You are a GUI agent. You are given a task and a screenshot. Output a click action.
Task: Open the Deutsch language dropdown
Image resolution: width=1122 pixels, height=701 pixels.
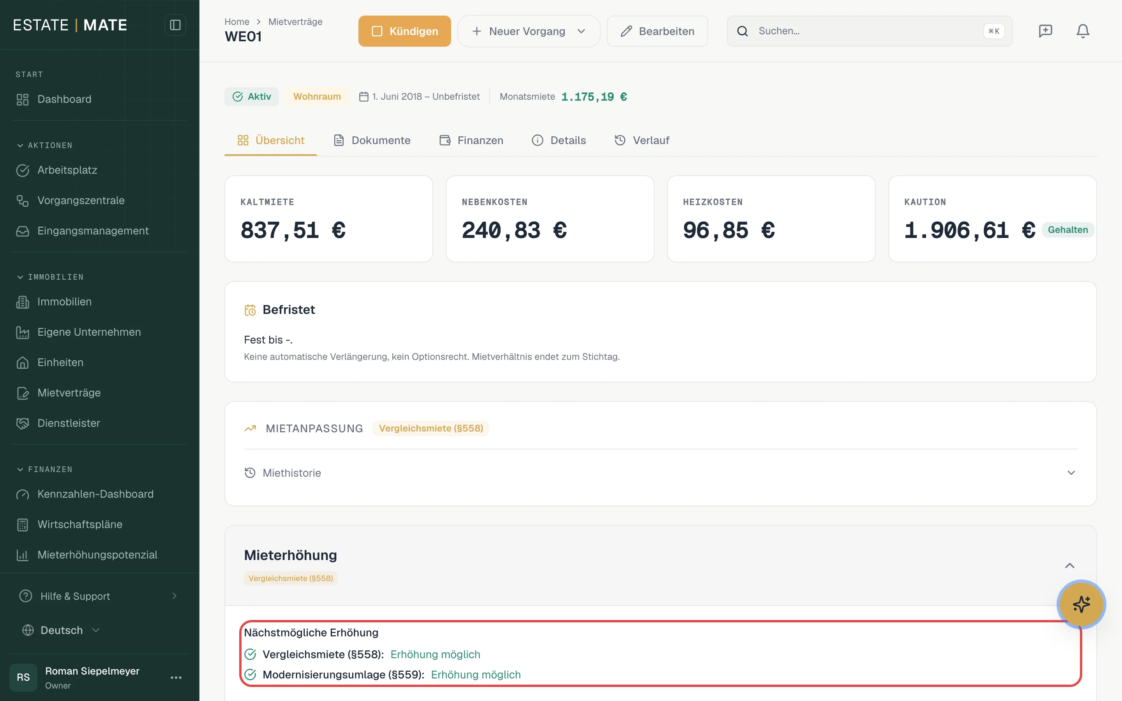click(61, 631)
